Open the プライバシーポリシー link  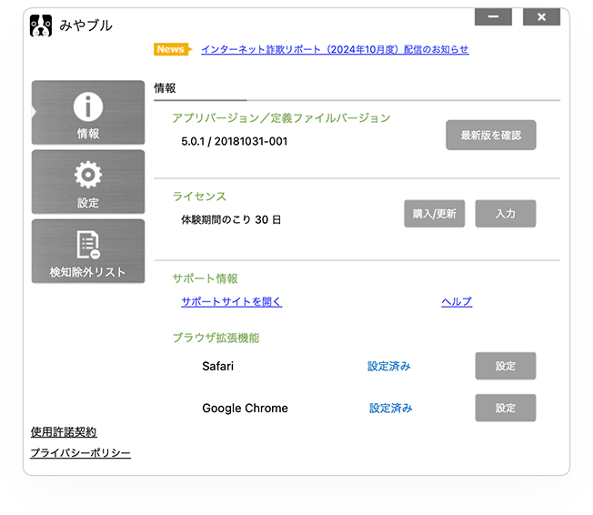tap(80, 453)
